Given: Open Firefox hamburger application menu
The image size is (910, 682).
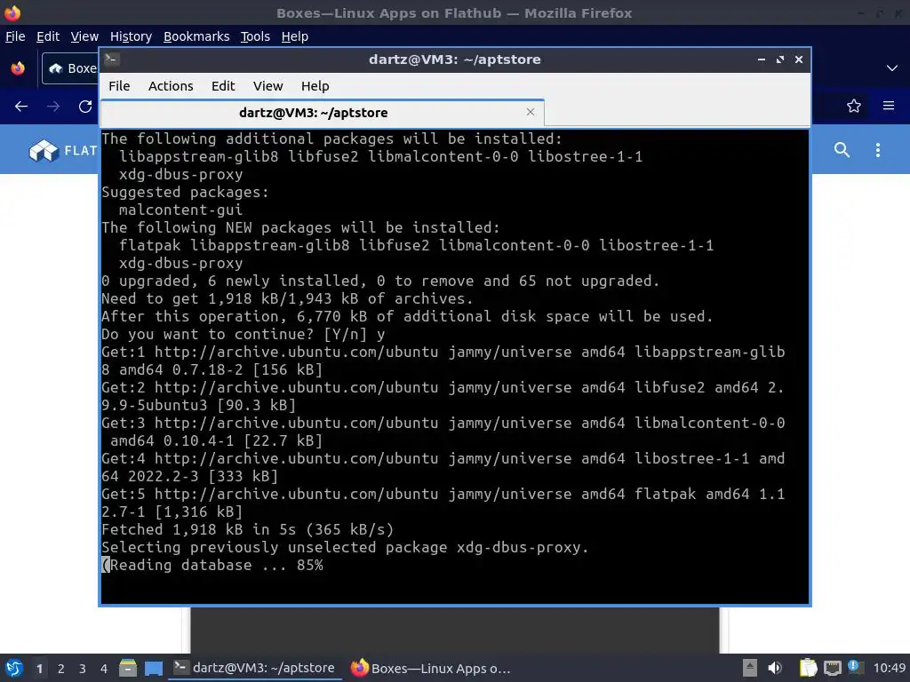Looking at the screenshot, I should (889, 106).
